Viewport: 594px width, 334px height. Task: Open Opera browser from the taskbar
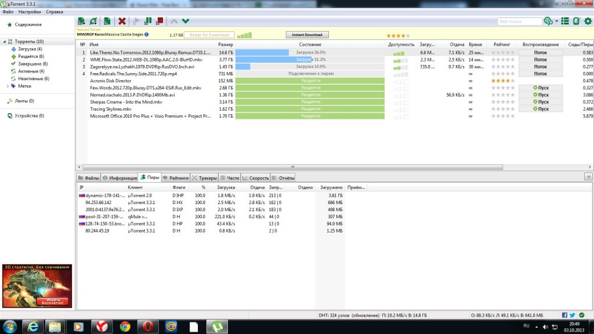click(x=148, y=326)
